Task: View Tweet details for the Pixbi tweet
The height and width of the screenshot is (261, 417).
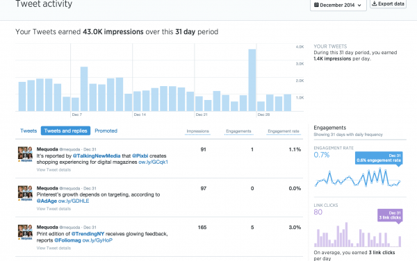Action: [54, 169]
